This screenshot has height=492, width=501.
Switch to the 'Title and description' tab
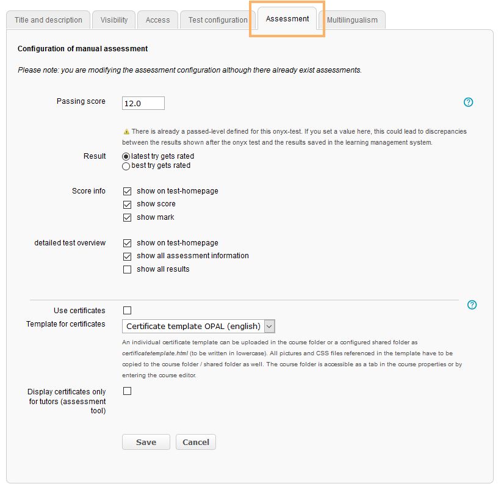[x=48, y=20]
